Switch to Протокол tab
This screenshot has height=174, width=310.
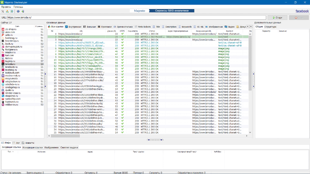point(105,26)
